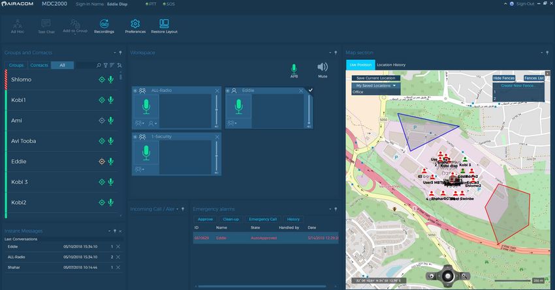
Task: Open the Ad Hoc call tool
Action: click(18, 26)
